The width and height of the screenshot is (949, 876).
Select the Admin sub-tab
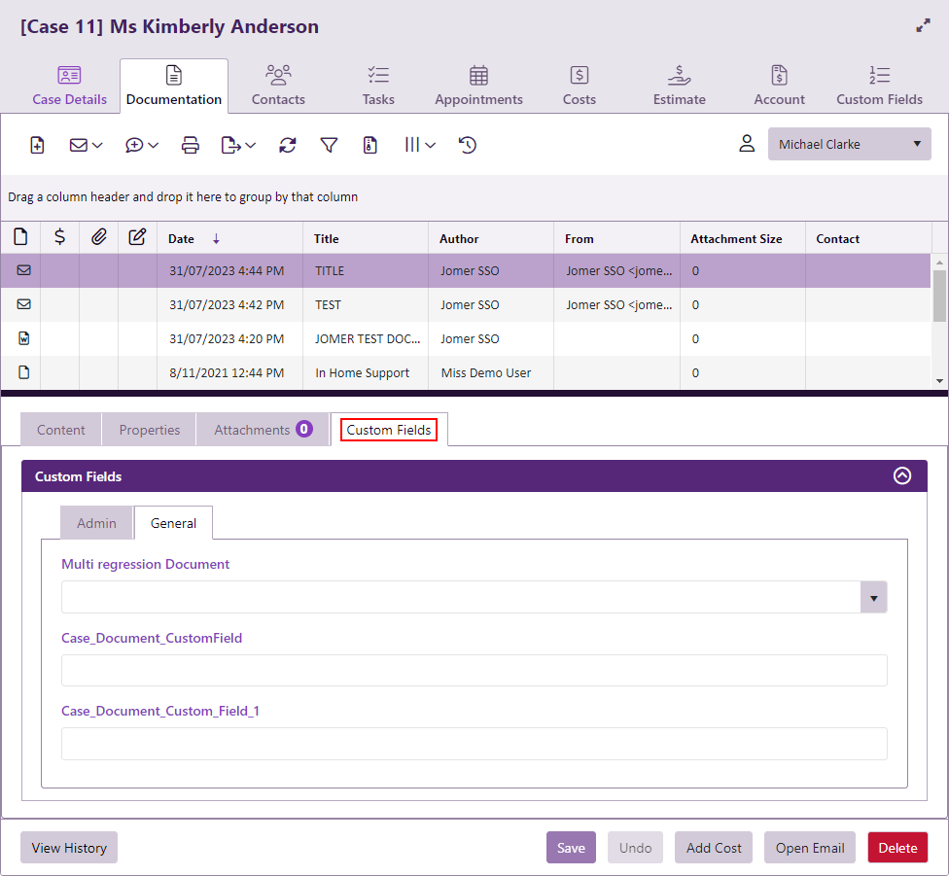coord(96,523)
